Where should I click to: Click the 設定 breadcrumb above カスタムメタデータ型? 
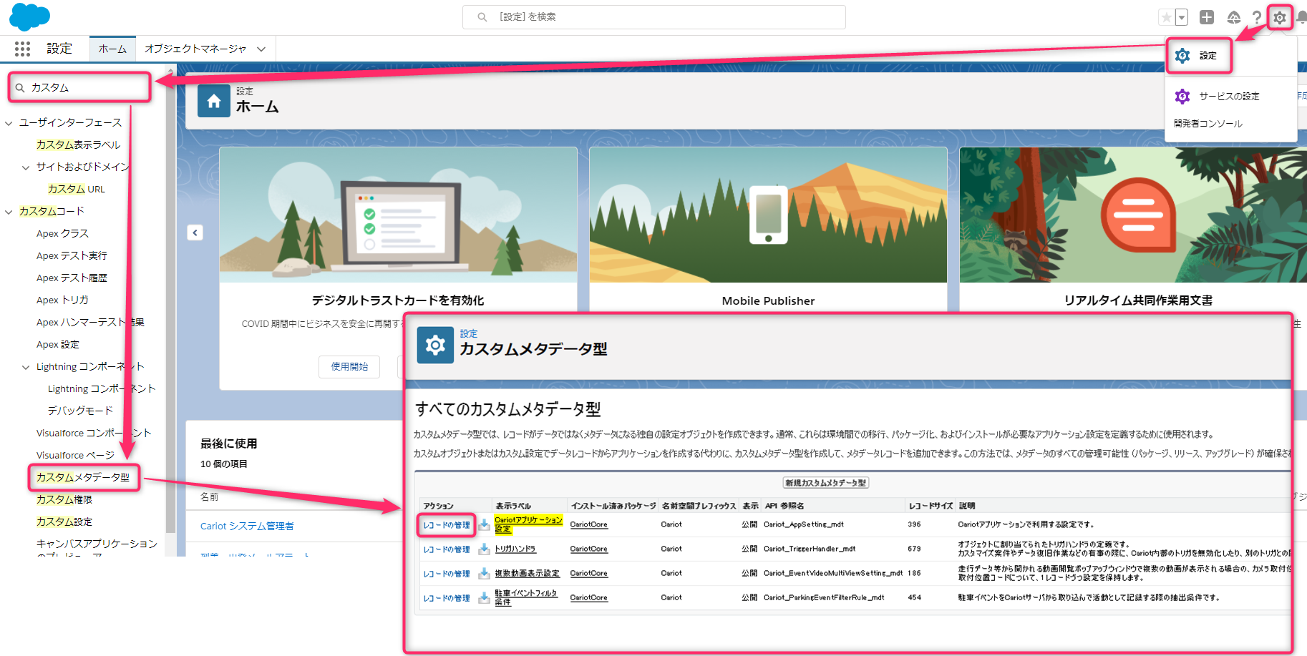468,333
